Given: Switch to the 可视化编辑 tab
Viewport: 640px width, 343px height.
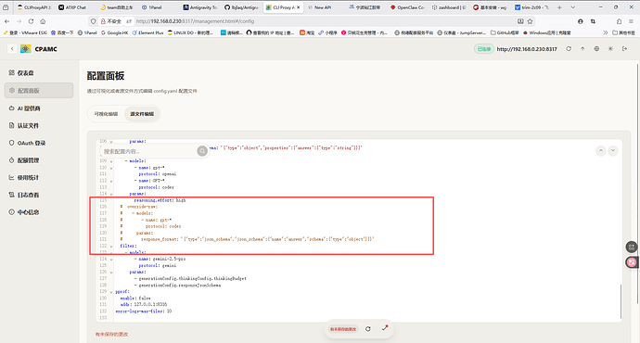Looking at the screenshot, I should 106,114.
